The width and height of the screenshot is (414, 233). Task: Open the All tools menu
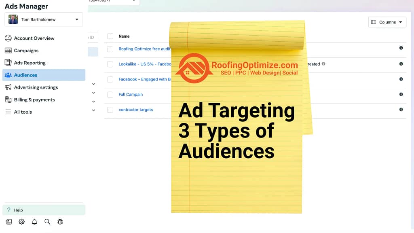(x=22, y=112)
